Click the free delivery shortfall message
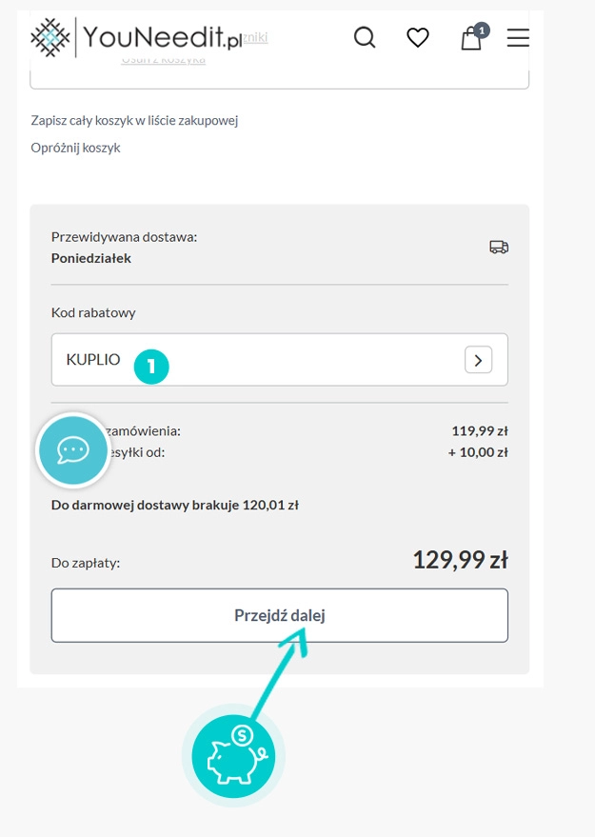The image size is (595, 837). pos(174,506)
